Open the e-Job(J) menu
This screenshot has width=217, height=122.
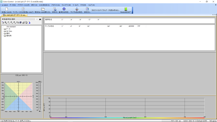pos(5,5)
